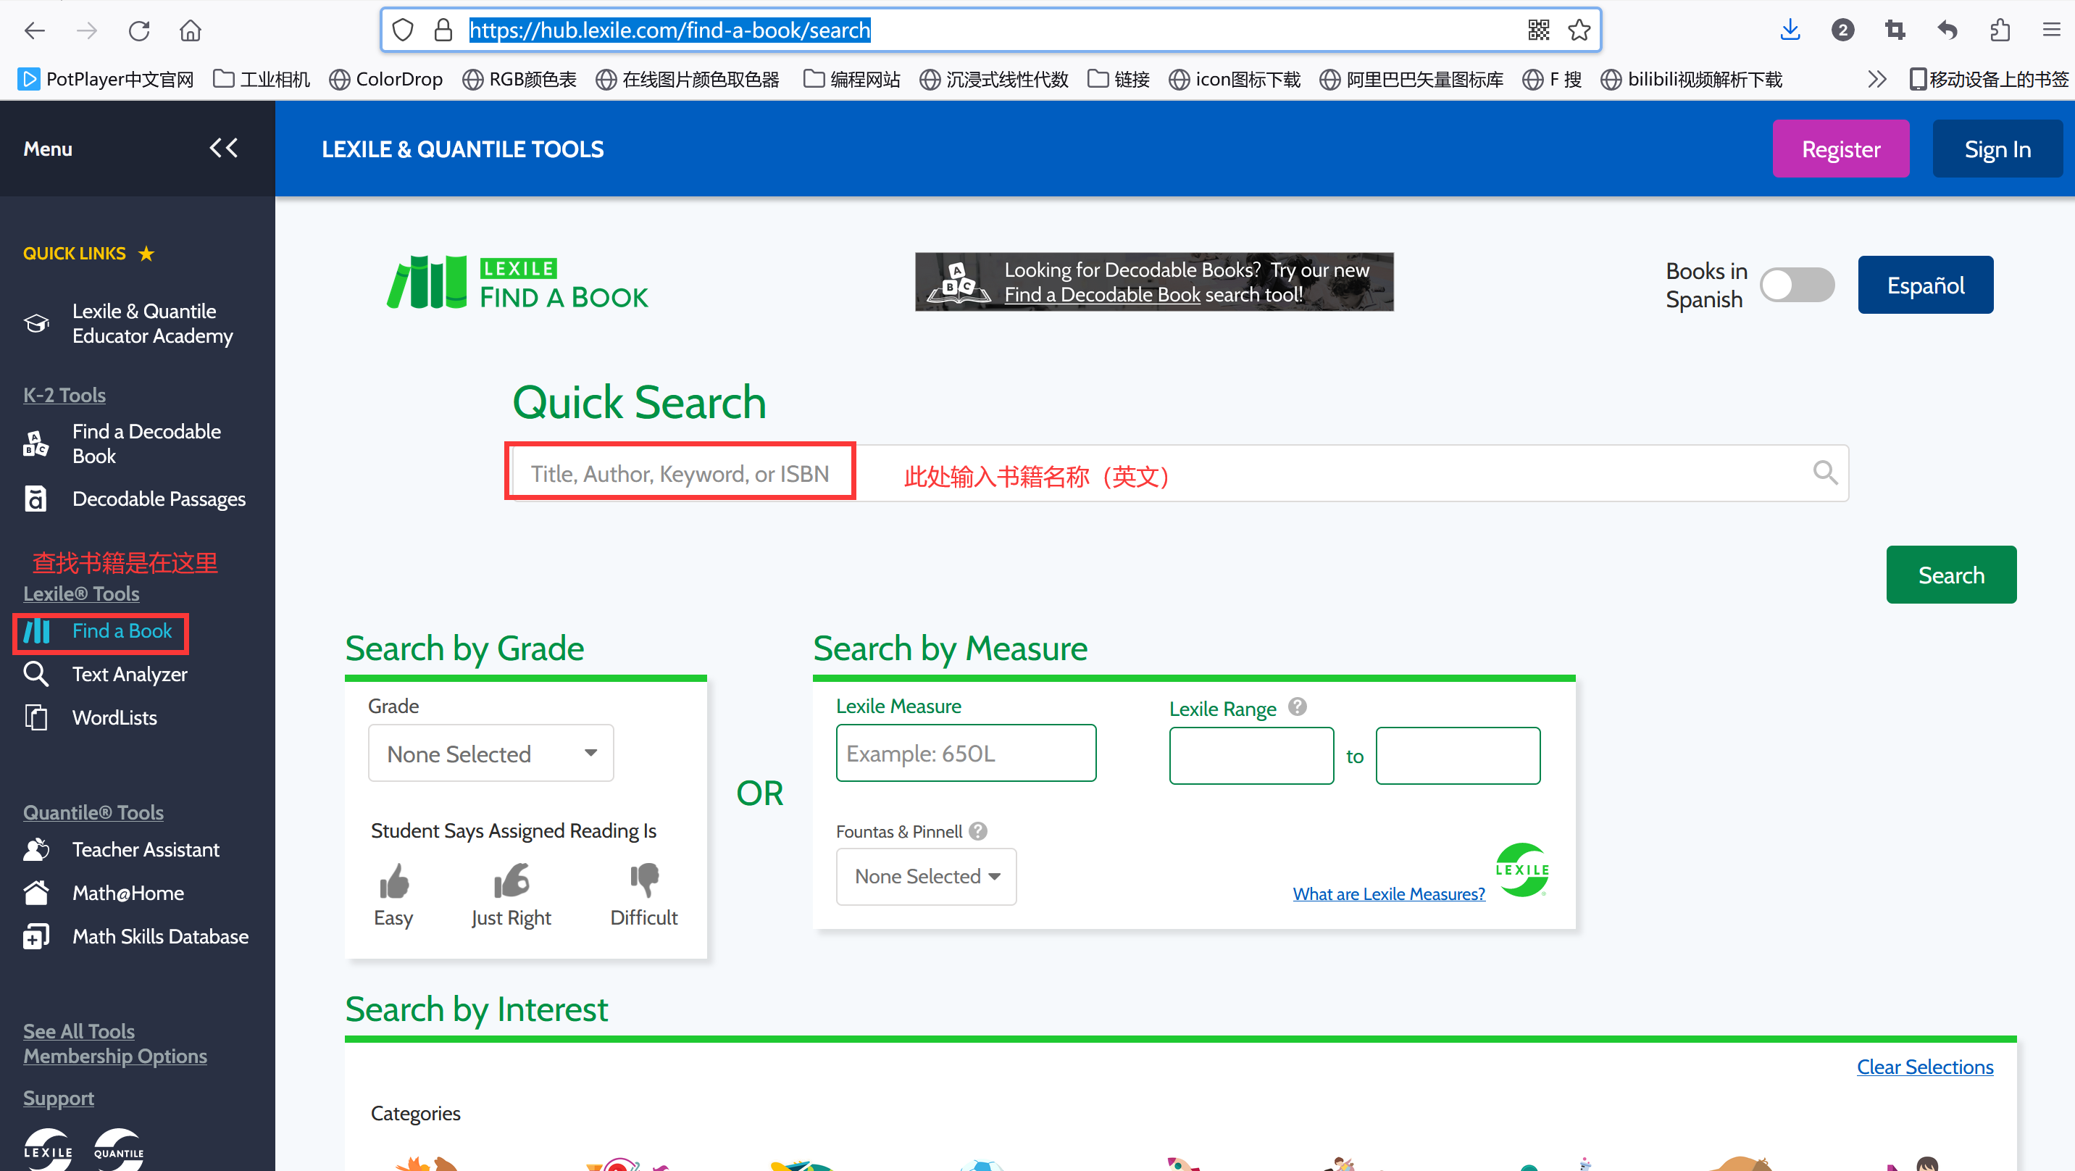Open the See All Tools link
Screen dimensions: 2075x1171
coord(79,1030)
